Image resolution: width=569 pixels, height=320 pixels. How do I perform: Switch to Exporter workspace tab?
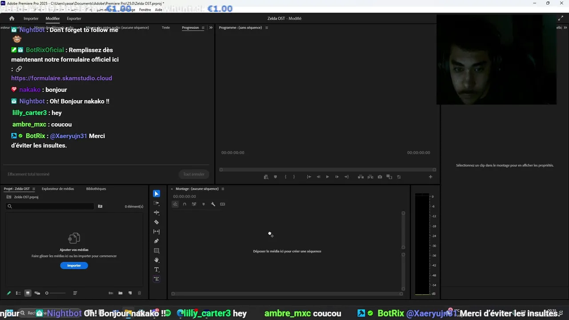74,18
